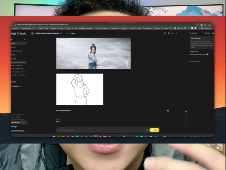Adjust the Temperature slider handle
Image resolution: width=226 pixels, height=170 pixels.
pyautogui.click(x=207, y=54)
